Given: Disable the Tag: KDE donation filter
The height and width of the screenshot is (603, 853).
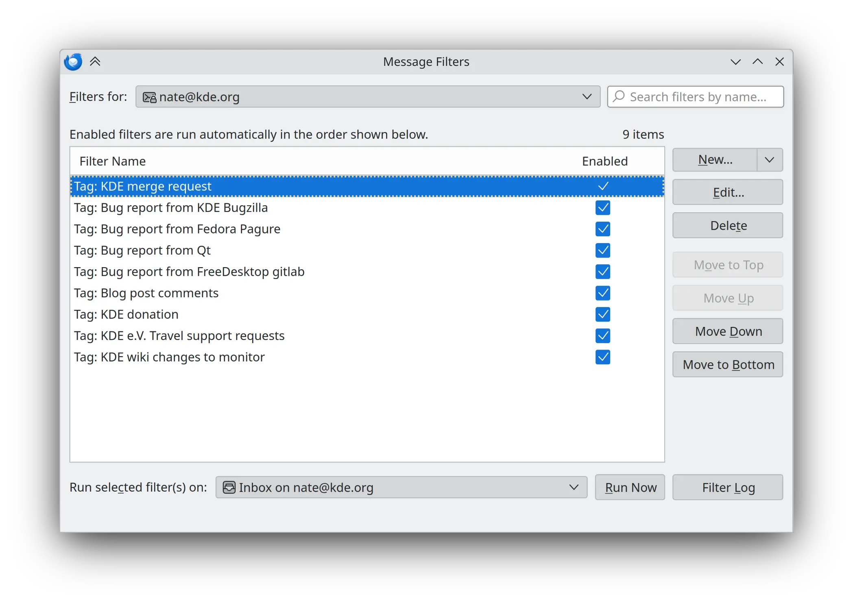Looking at the screenshot, I should point(602,314).
